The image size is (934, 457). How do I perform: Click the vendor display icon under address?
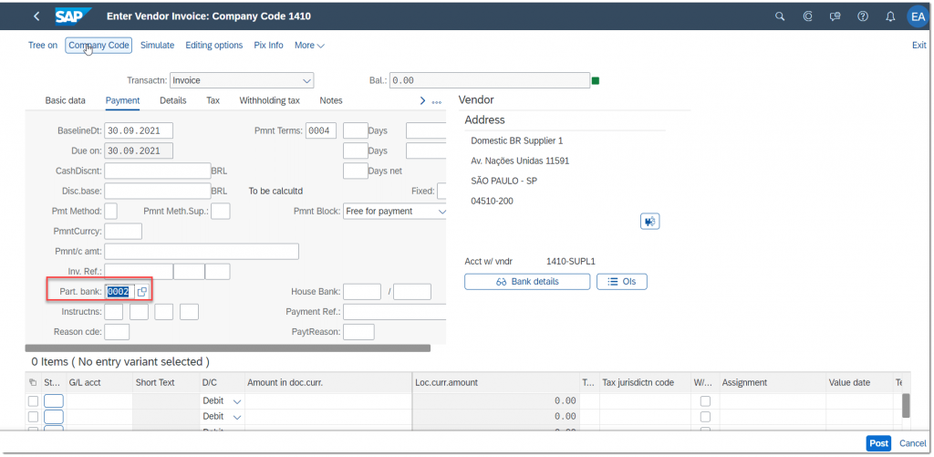pyautogui.click(x=649, y=221)
